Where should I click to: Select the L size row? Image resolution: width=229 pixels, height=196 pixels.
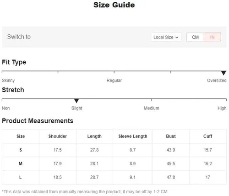pyautogui.click(x=114, y=178)
